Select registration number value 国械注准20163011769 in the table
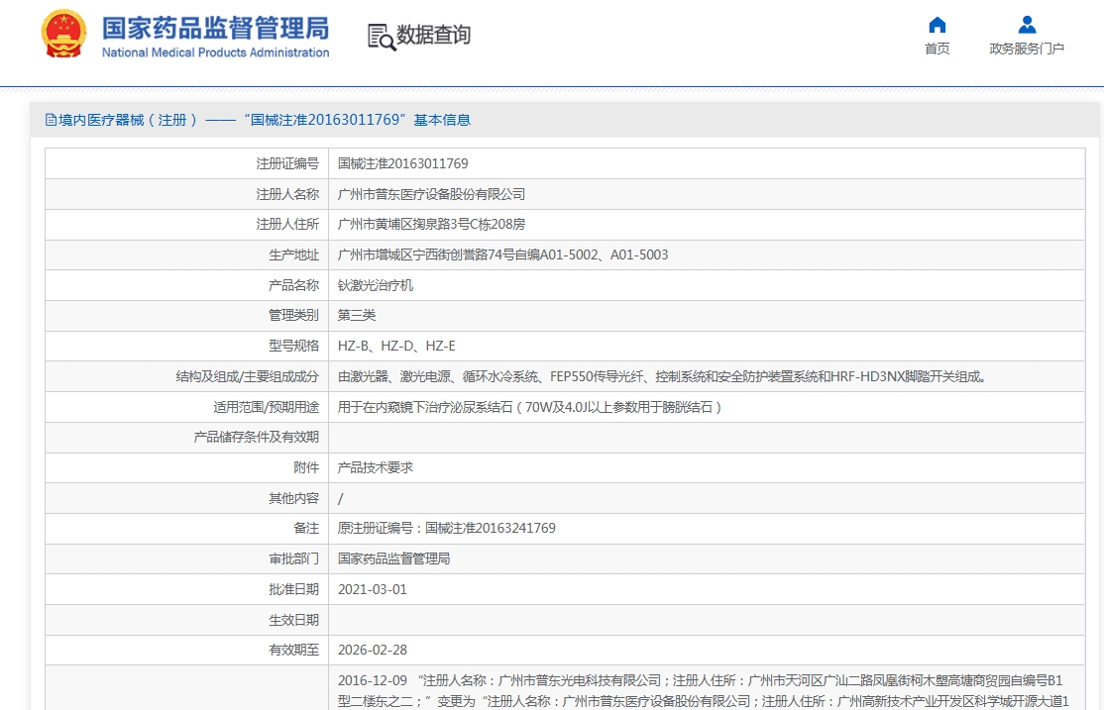Screen dimensions: 1104x710 [402, 164]
